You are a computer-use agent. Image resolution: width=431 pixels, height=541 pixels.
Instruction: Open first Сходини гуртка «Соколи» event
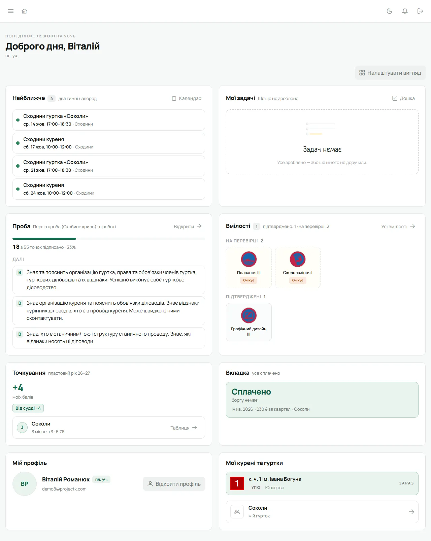pyautogui.click(x=109, y=120)
